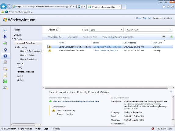Click refresh icon in address bar
175x131 pixels.
[82, 7]
